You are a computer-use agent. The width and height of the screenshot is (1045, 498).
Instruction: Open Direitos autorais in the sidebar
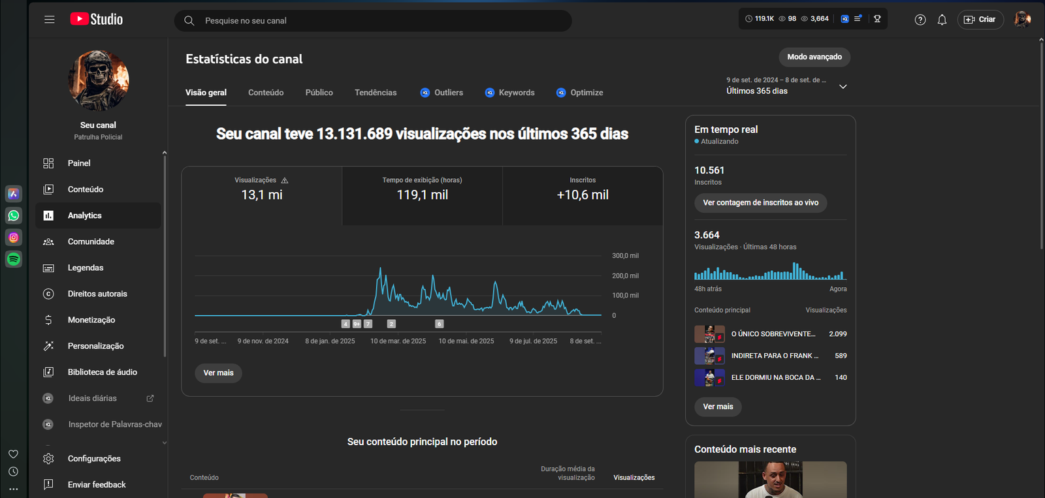click(x=97, y=294)
